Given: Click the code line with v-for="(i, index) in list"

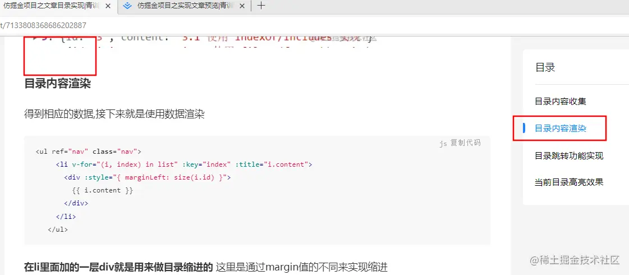Looking at the screenshot, I should click(183, 164).
